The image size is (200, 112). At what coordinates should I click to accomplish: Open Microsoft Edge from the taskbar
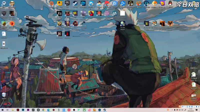point(48,110)
